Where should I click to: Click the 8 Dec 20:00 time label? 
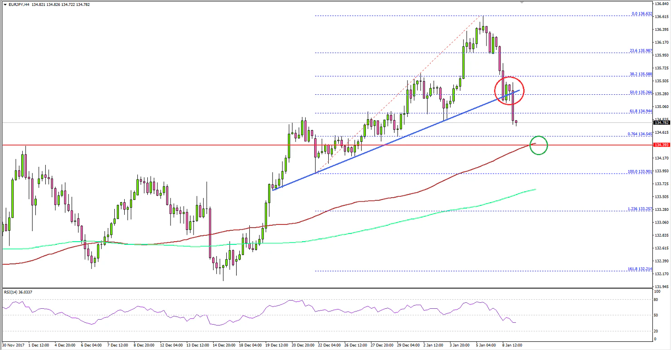pos(145,345)
